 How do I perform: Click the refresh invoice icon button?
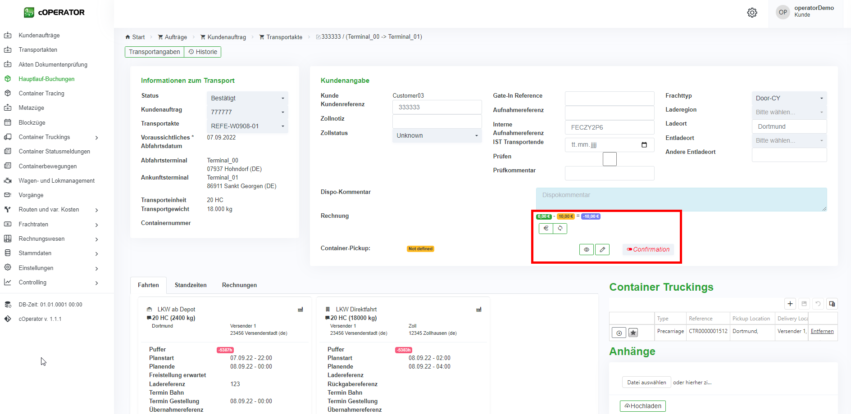tap(560, 229)
